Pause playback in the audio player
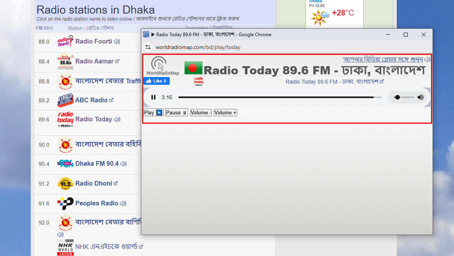 [x=153, y=98]
